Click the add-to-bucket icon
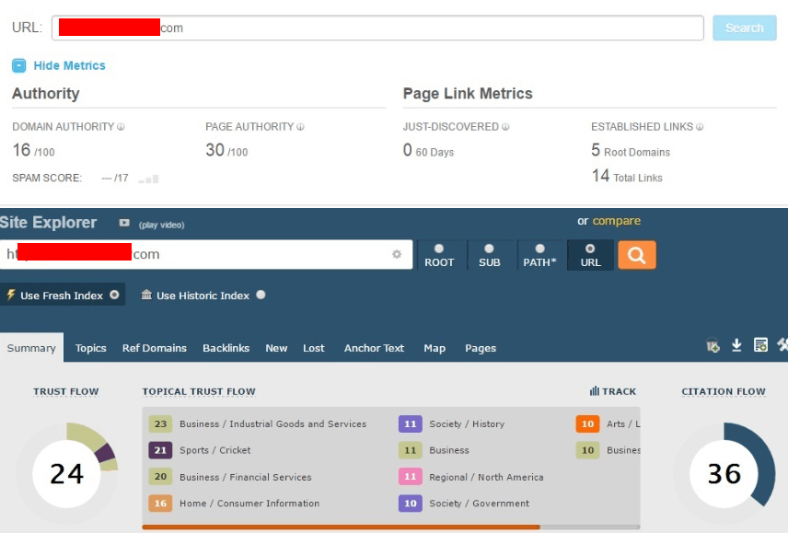The width and height of the screenshot is (788, 533). coord(713,345)
